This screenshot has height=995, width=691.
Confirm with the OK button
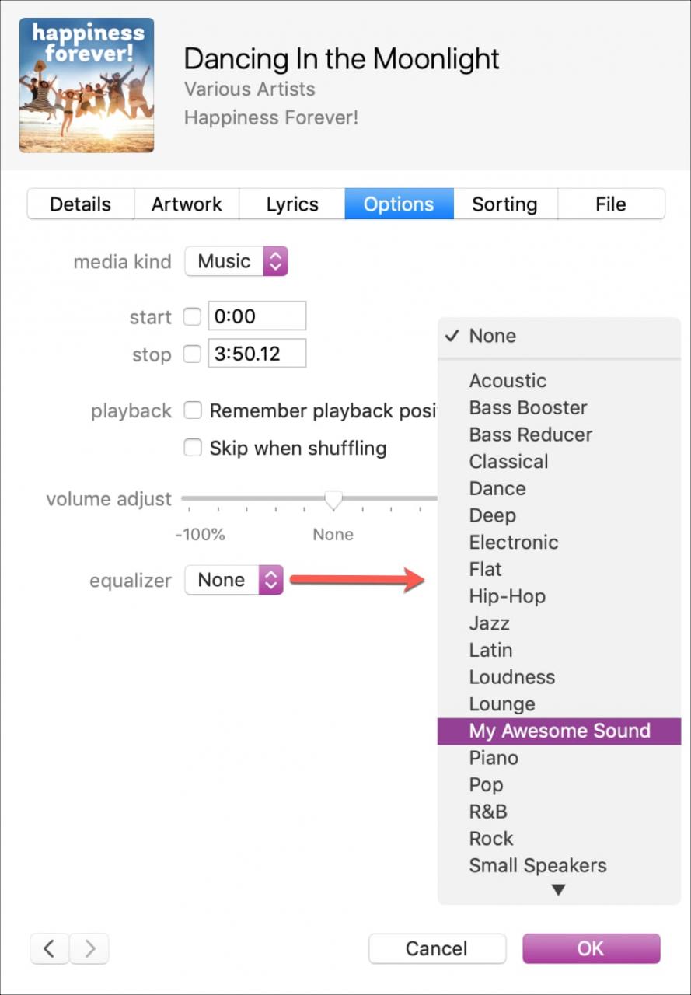click(x=592, y=948)
